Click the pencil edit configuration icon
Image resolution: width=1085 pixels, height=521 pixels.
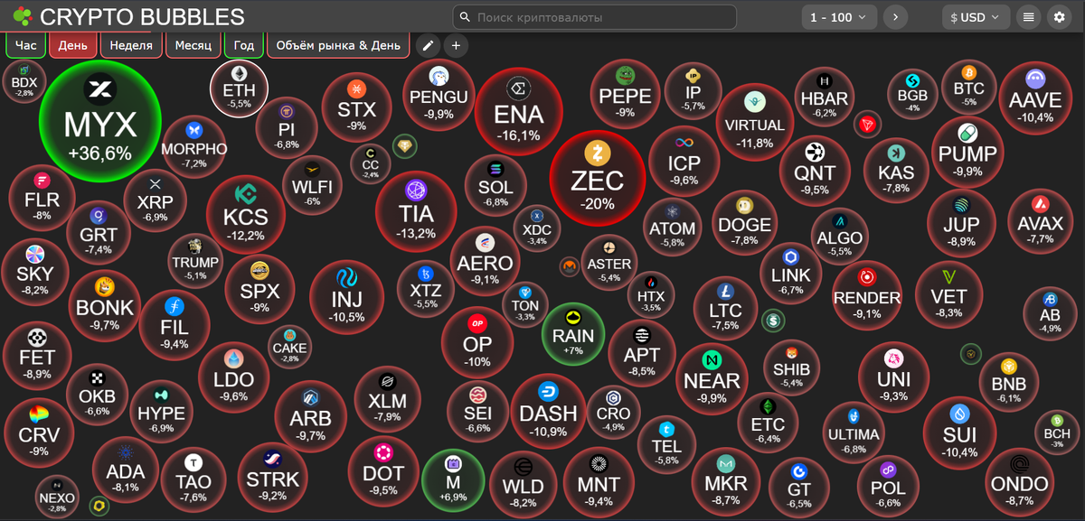pyautogui.click(x=428, y=45)
